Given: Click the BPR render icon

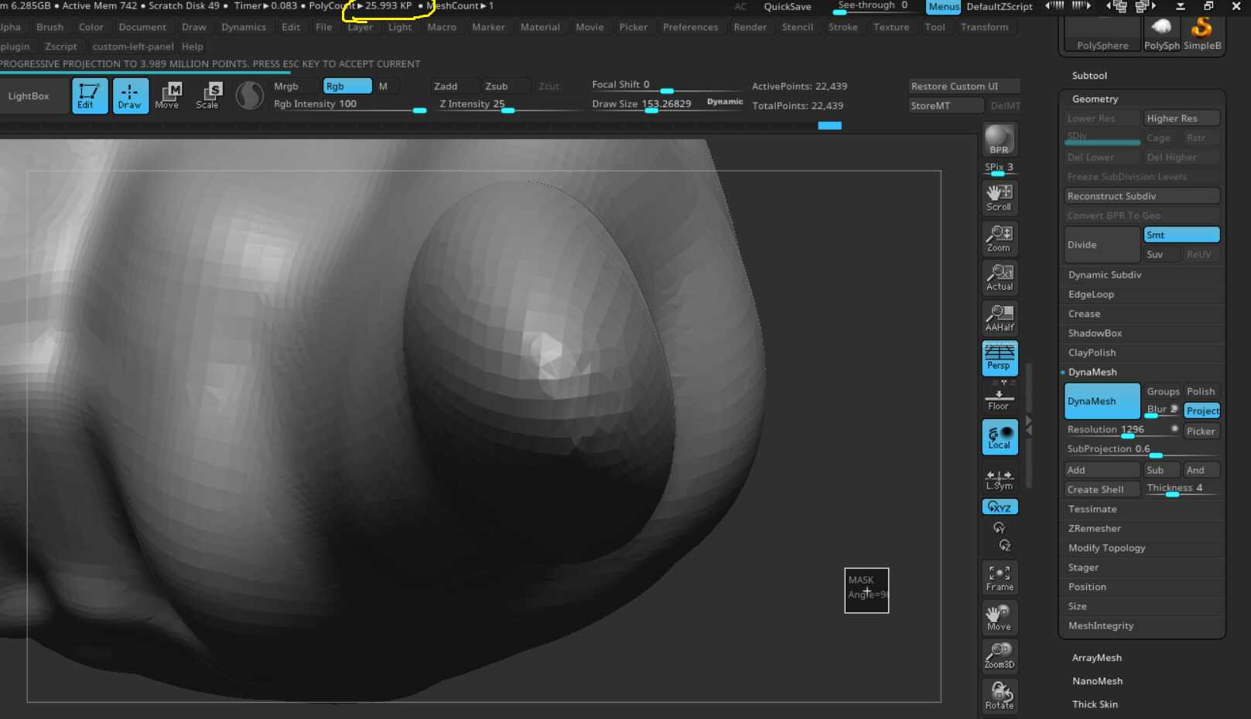Looking at the screenshot, I should (x=1000, y=139).
